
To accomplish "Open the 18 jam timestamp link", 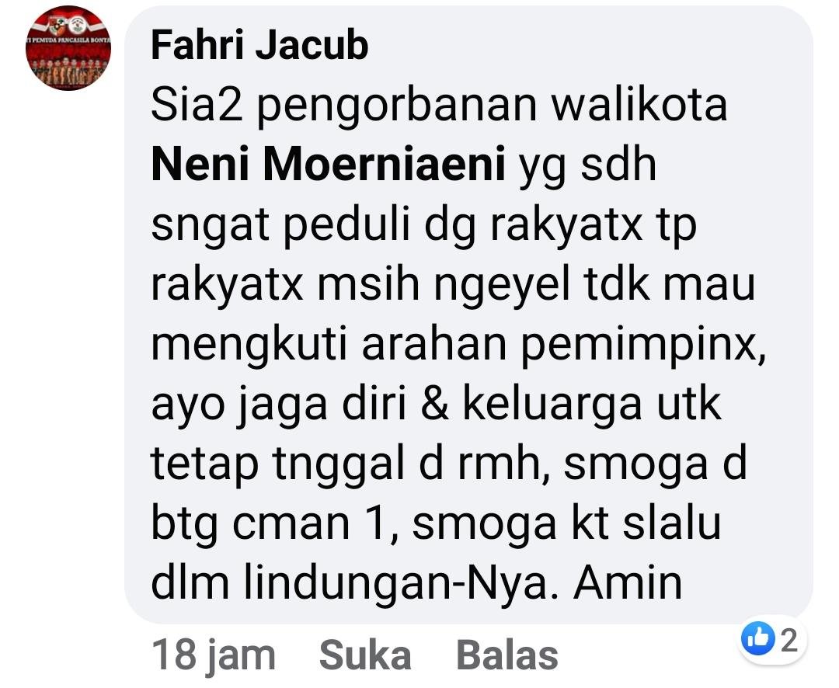I will tap(213, 655).
